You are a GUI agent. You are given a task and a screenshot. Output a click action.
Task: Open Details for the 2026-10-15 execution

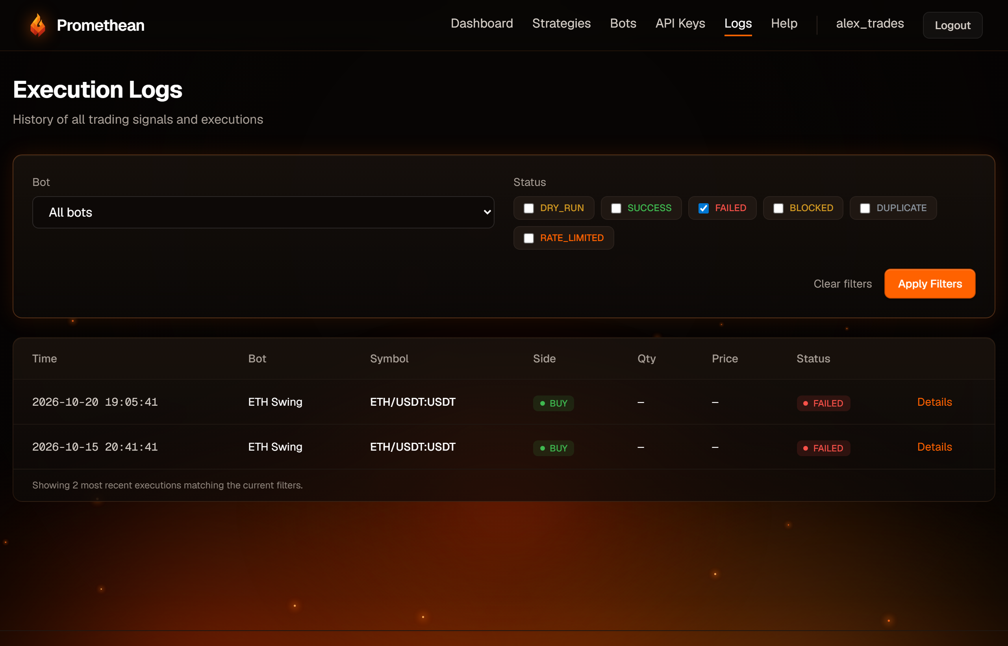click(x=935, y=447)
